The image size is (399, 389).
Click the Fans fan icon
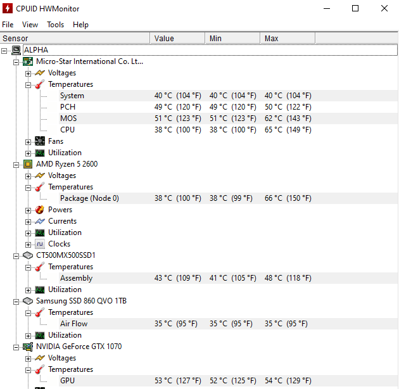40,141
